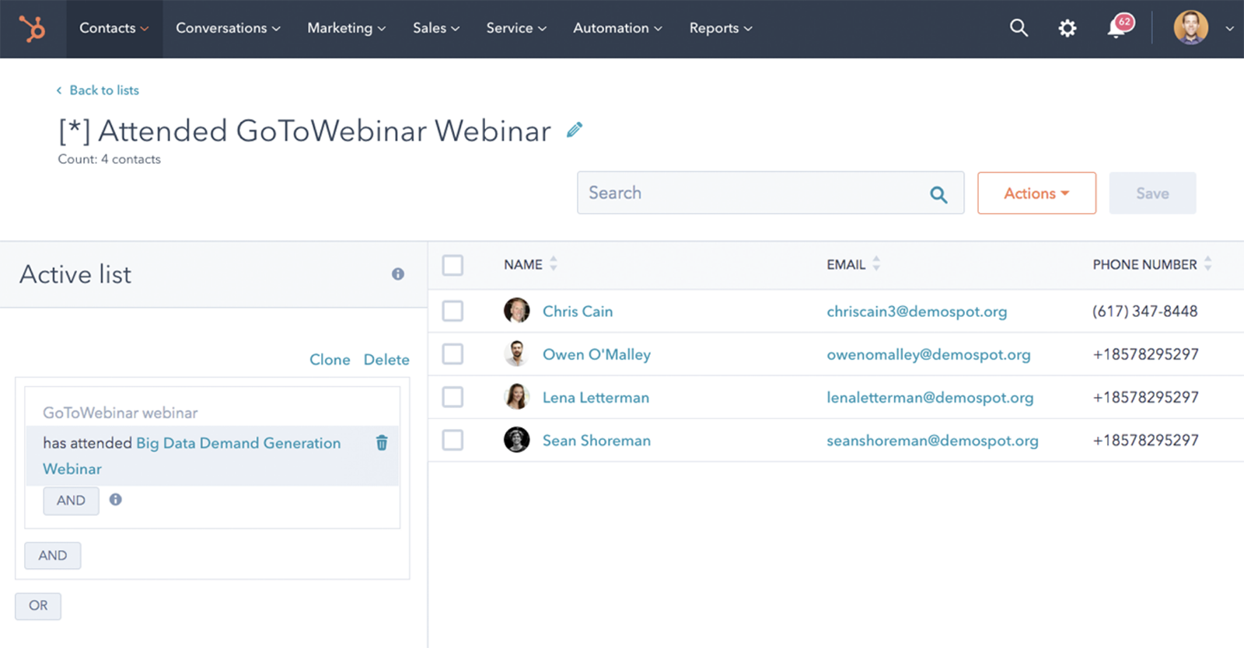1244x648 pixels.
Task: Click the Save button
Action: (1152, 193)
